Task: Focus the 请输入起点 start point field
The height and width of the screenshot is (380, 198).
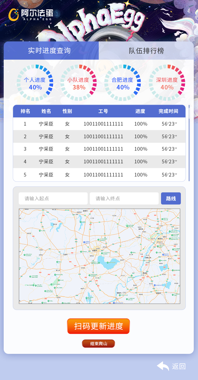Action: (x=53, y=198)
